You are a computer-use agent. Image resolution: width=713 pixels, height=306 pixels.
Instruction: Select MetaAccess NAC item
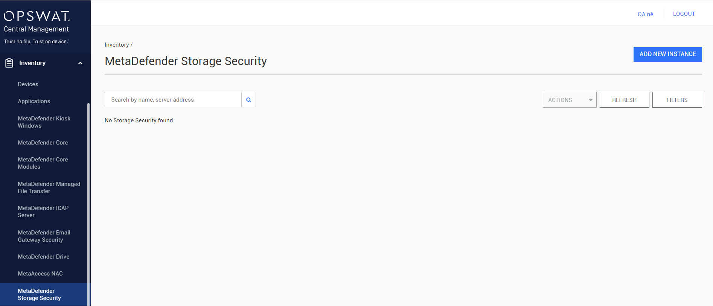tap(40, 274)
